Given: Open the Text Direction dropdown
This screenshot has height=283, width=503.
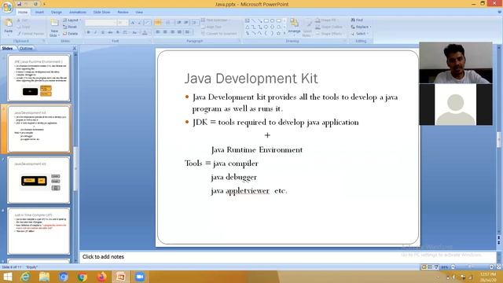Looking at the screenshot, I should pyautogui.click(x=215, y=20).
